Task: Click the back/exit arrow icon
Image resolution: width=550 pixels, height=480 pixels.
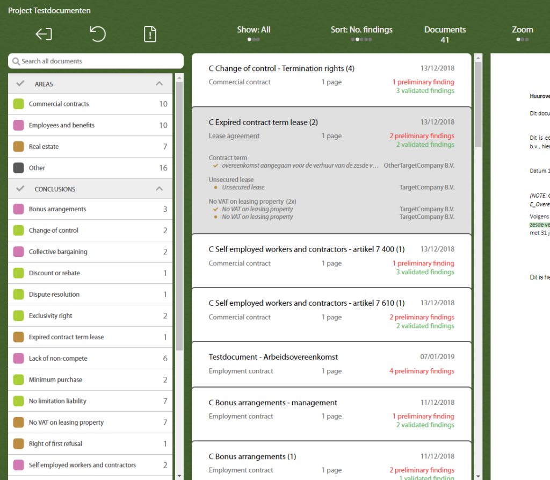Action: [x=44, y=34]
